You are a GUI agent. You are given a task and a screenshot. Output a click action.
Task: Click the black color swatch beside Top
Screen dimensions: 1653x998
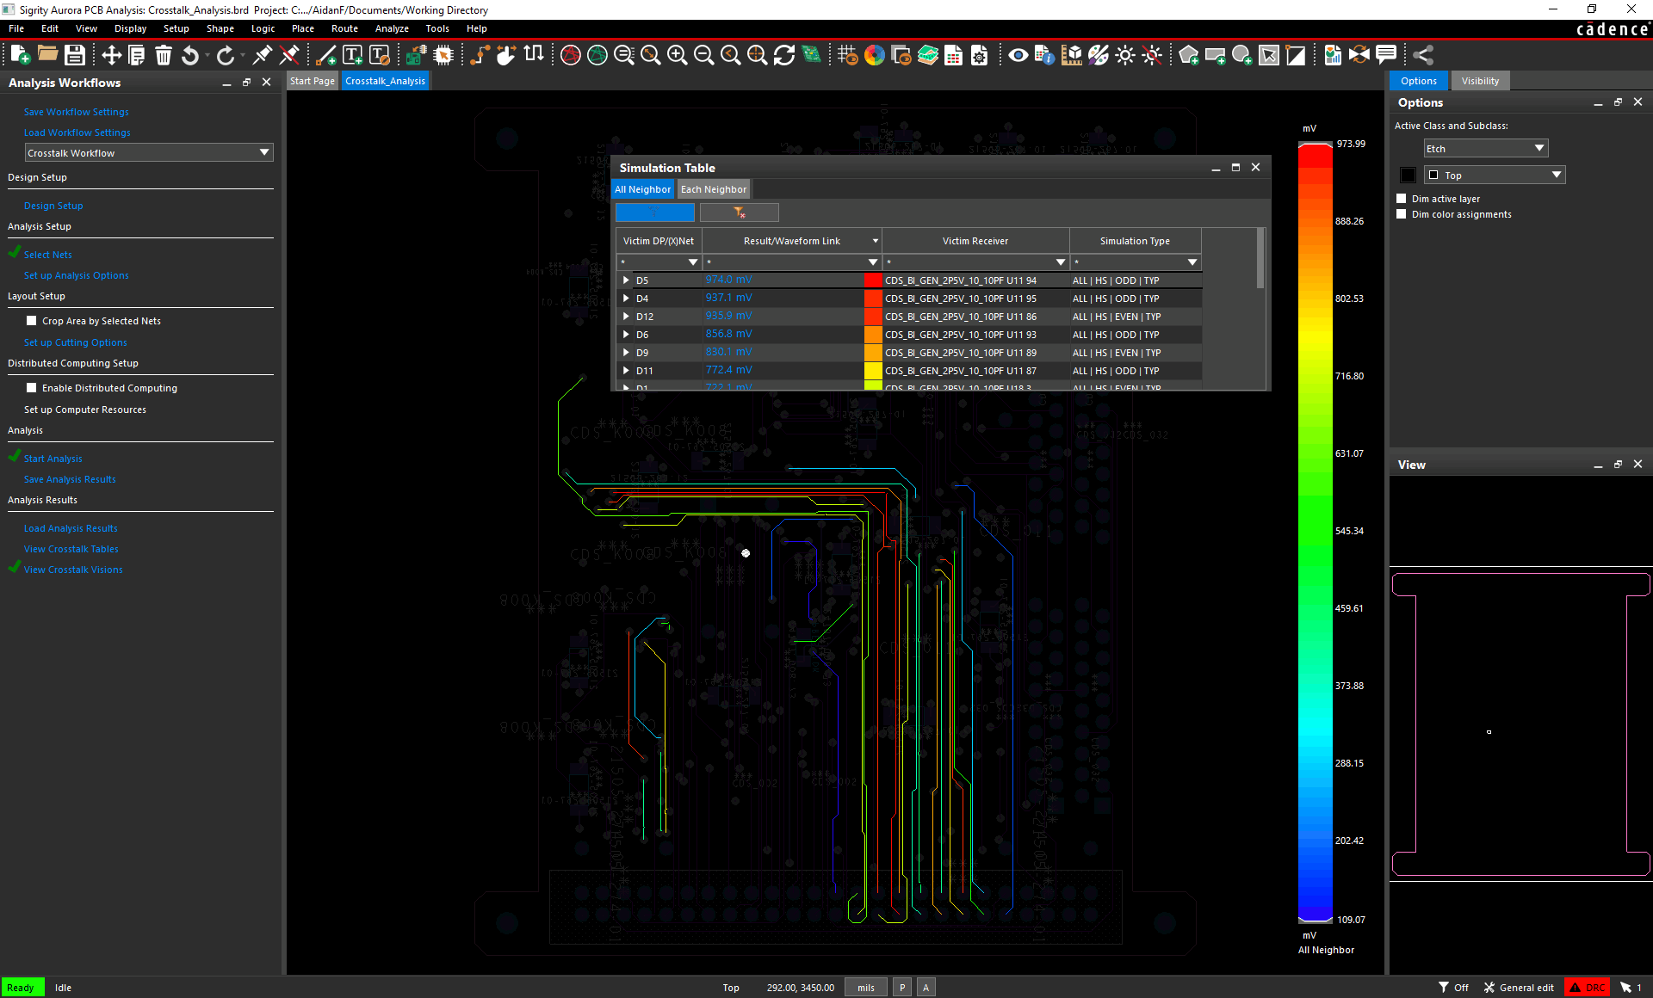coord(1408,176)
